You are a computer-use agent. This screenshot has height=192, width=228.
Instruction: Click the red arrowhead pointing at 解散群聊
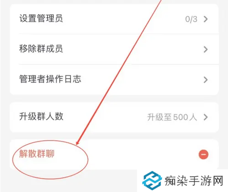(x=78, y=143)
